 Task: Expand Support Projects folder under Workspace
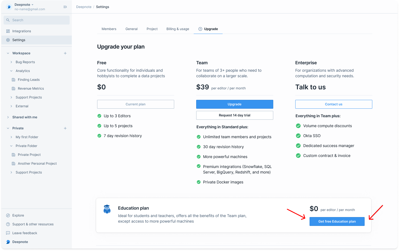(11, 97)
